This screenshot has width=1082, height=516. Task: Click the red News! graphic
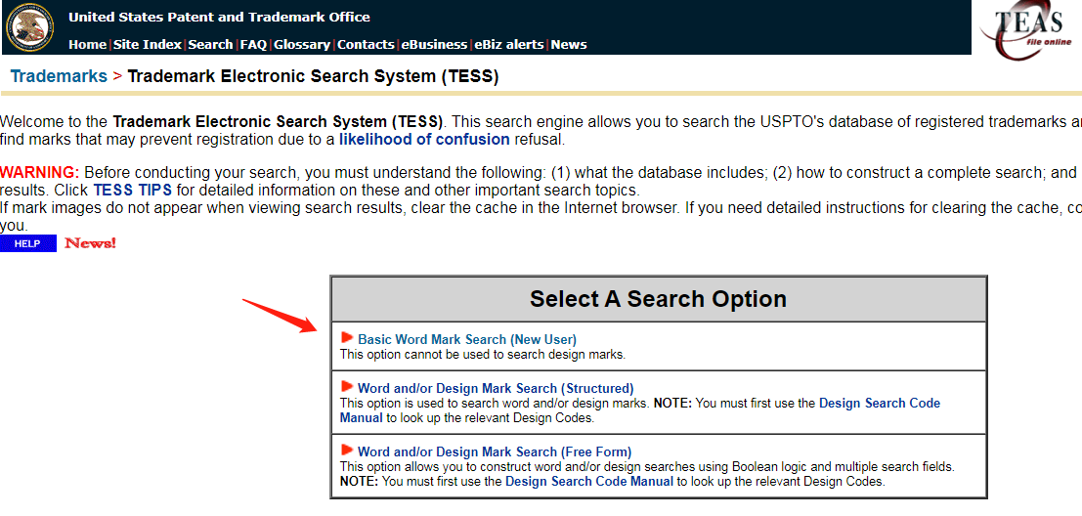[90, 243]
